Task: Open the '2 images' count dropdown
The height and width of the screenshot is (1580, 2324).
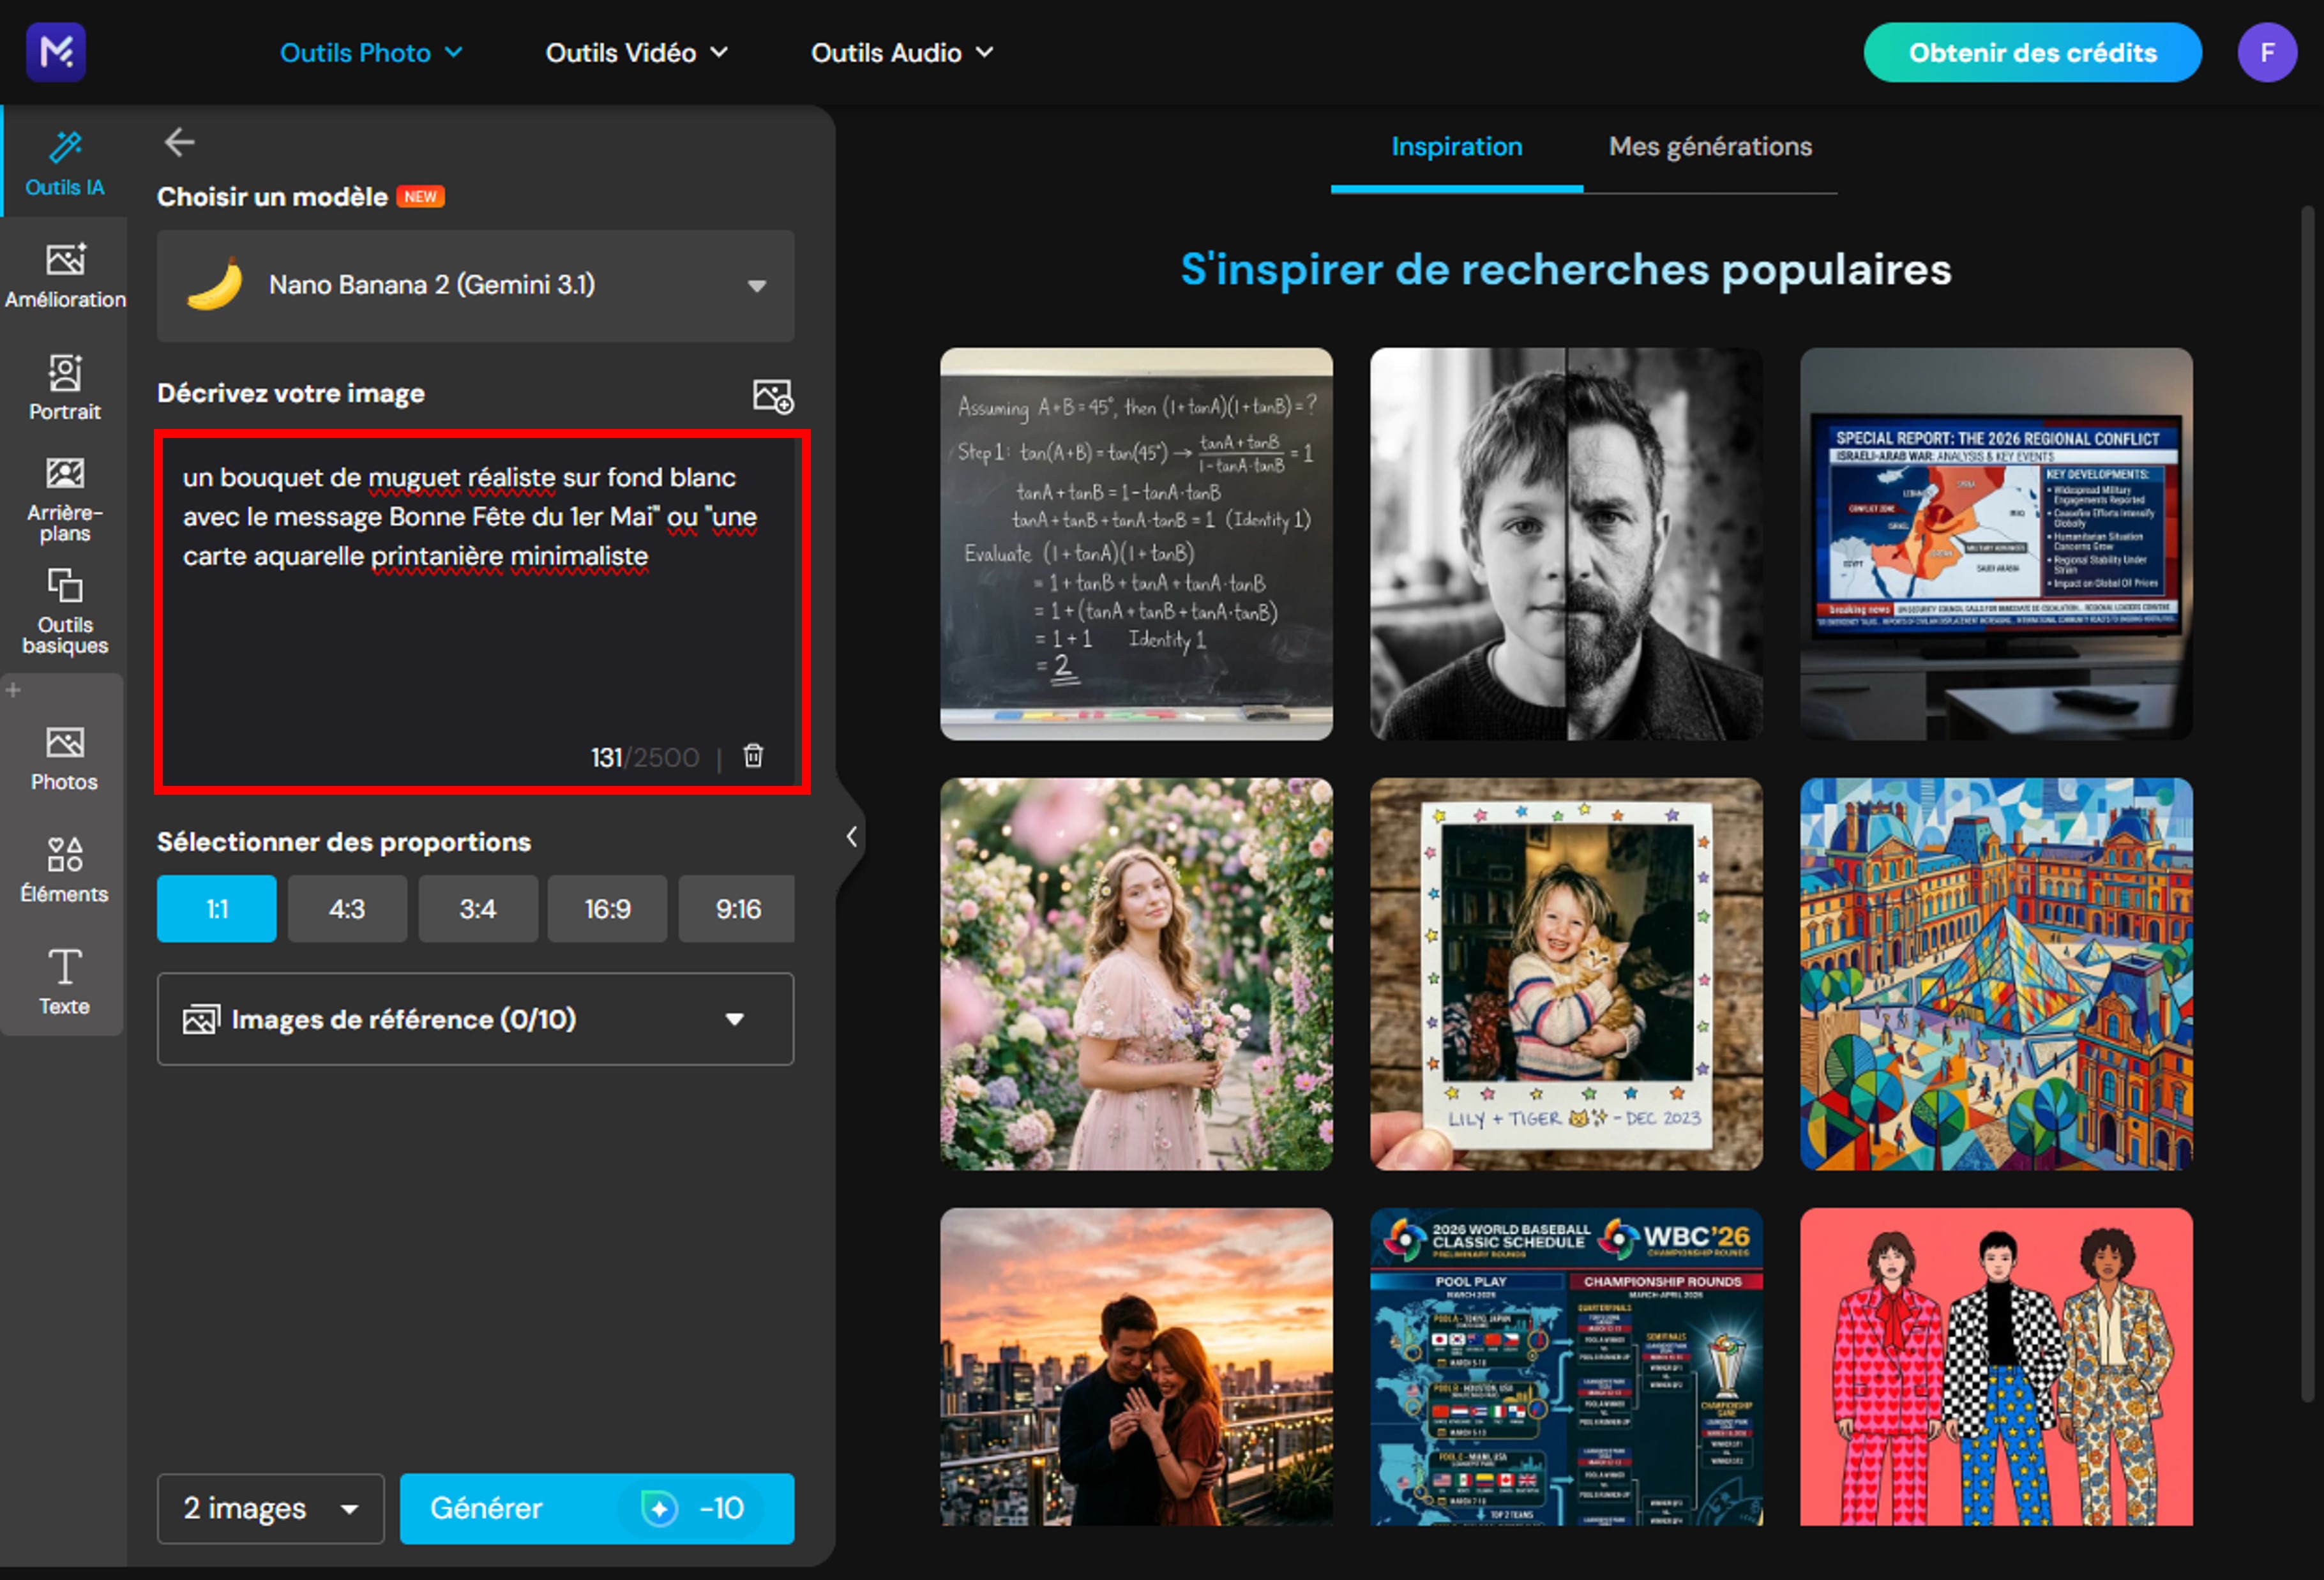Action: tap(270, 1508)
